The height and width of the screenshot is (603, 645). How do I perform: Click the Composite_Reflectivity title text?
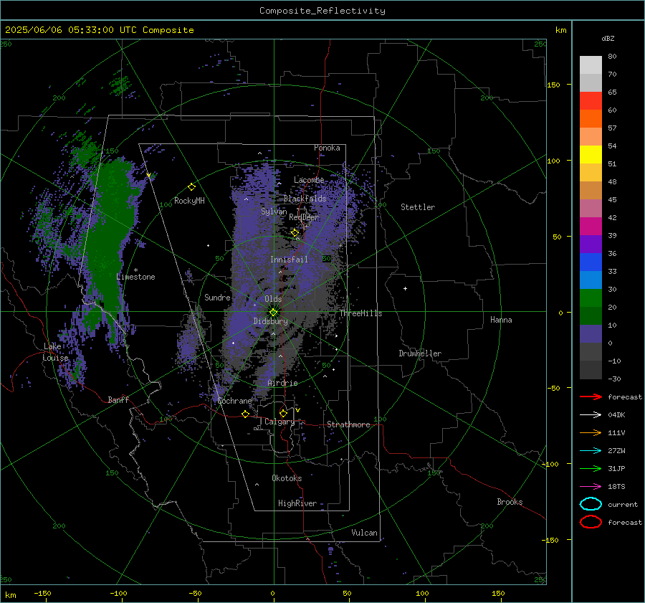pos(322,11)
